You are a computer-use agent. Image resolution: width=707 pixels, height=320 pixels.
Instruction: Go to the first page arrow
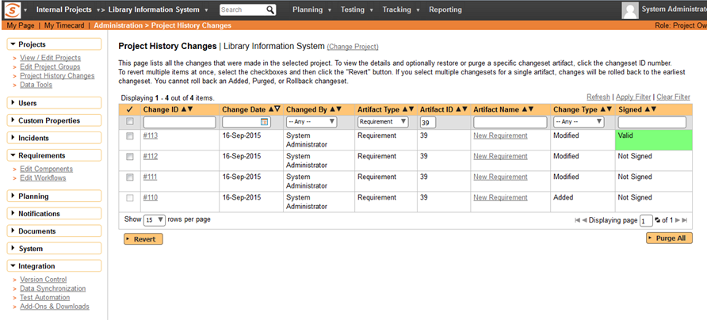pos(578,220)
